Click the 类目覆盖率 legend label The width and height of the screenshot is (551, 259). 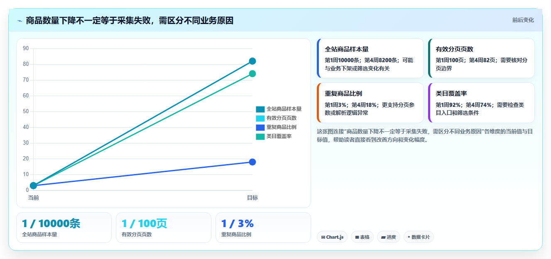(279, 136)
